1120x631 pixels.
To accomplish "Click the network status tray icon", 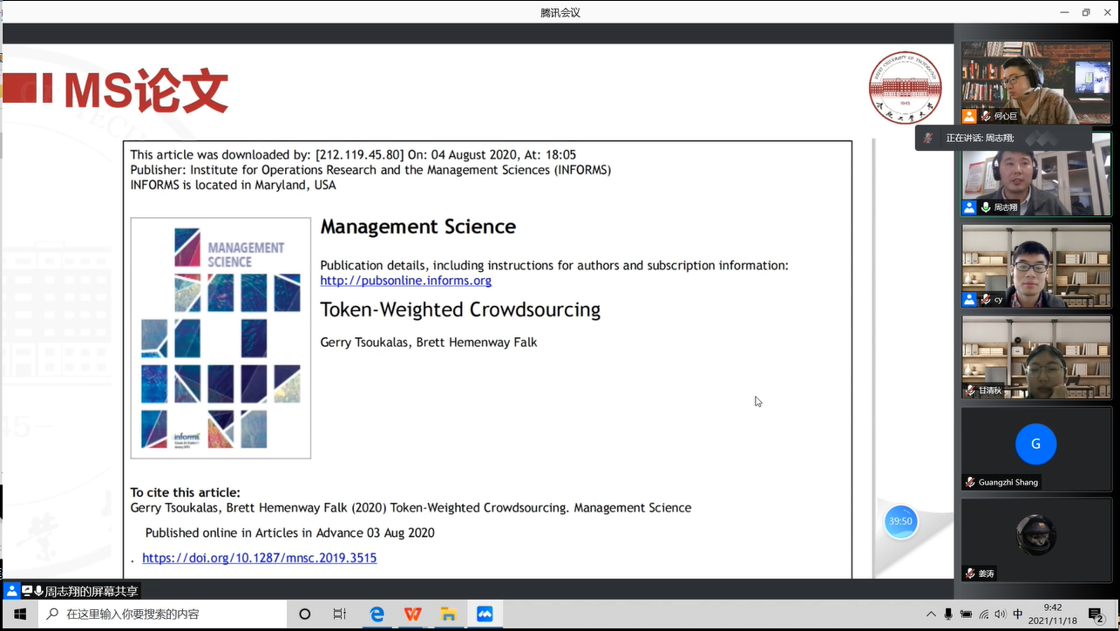I will tap(983, 614).
